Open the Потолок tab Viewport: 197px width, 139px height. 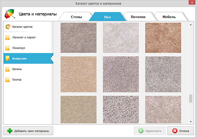click(x=138, y=17)
